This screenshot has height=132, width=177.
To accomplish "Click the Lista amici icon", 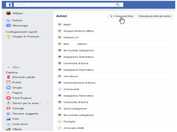I will coord(8,124).
